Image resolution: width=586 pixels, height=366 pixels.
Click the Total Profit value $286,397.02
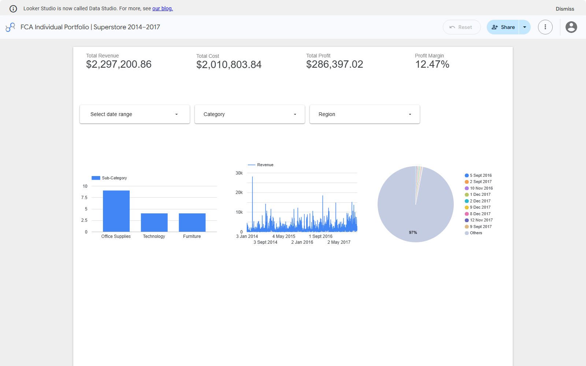pyautogui.click(x=335, y=64)
